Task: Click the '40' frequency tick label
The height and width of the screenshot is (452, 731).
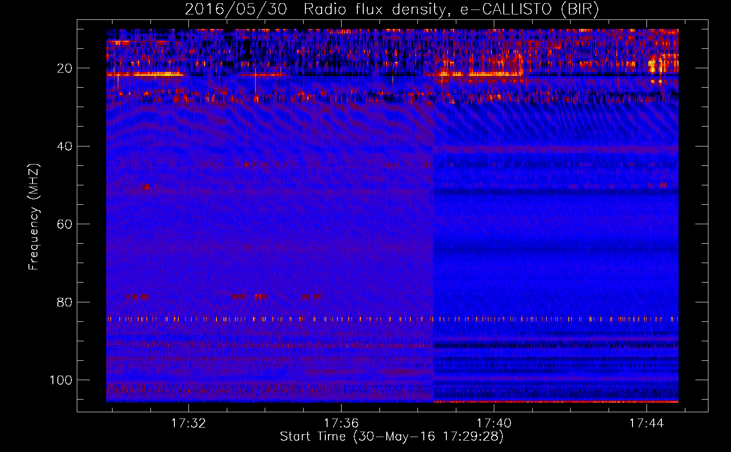Action: 65,146
